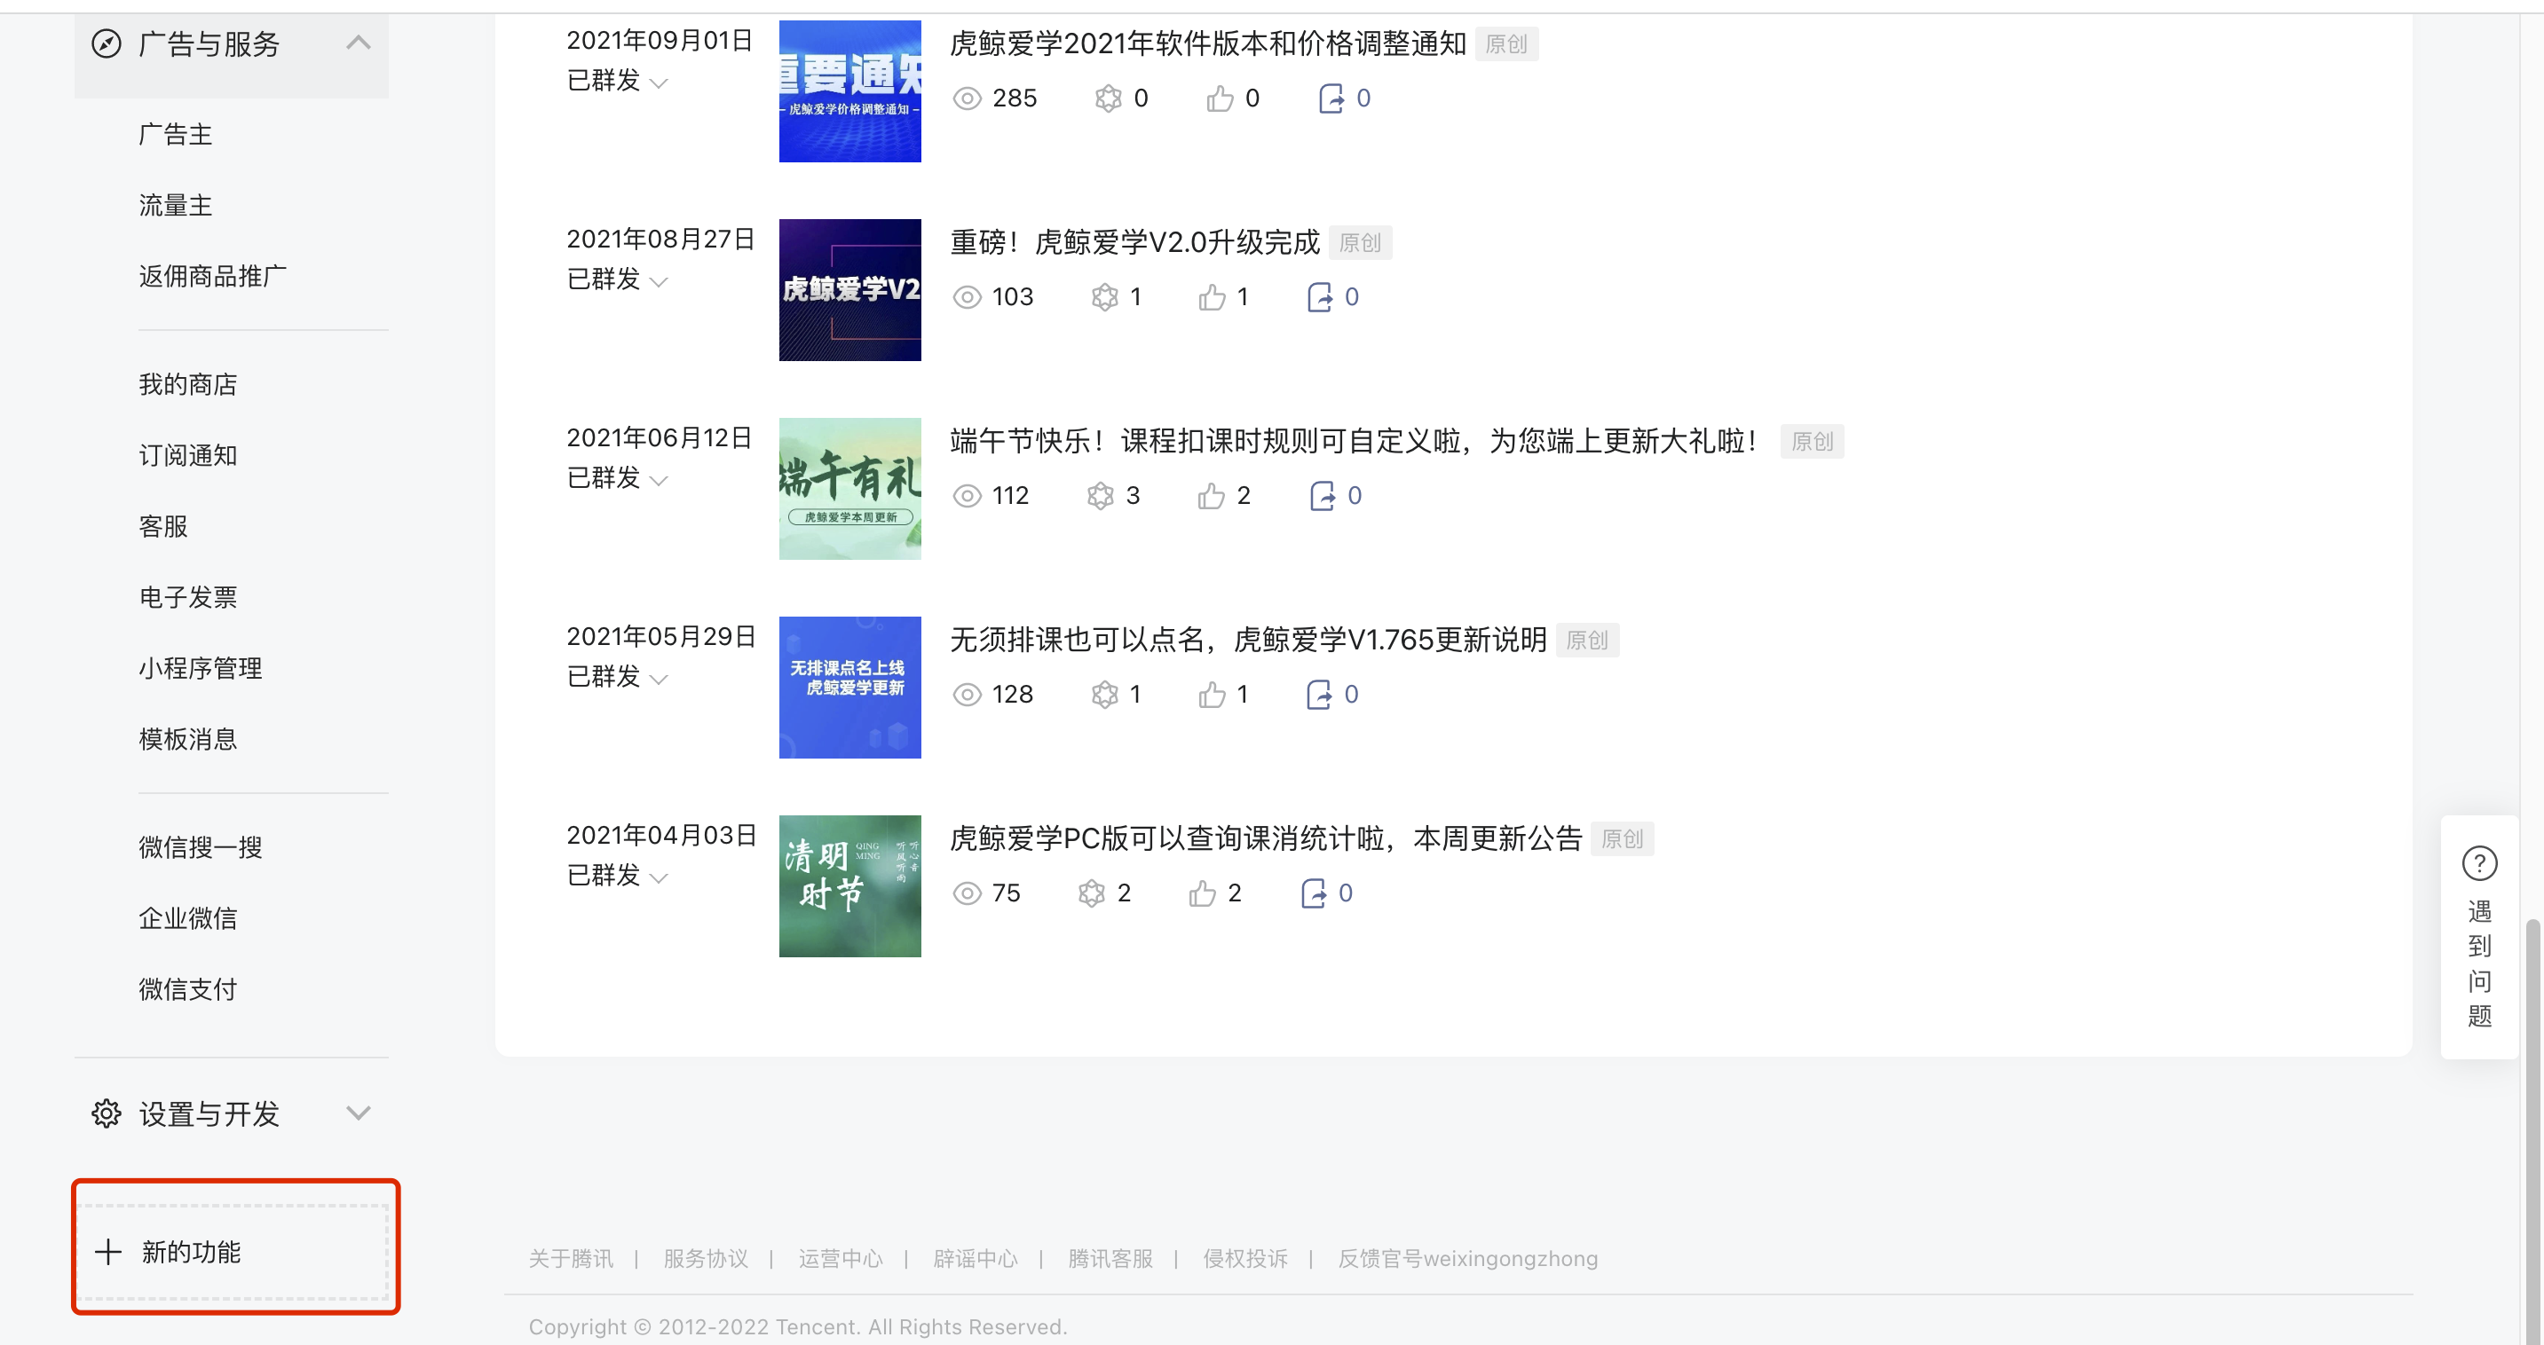2544x1345 pixels.
Task: Click the 在看 flower icon of 端午节 article
Action: click(x=1102, y=495)
